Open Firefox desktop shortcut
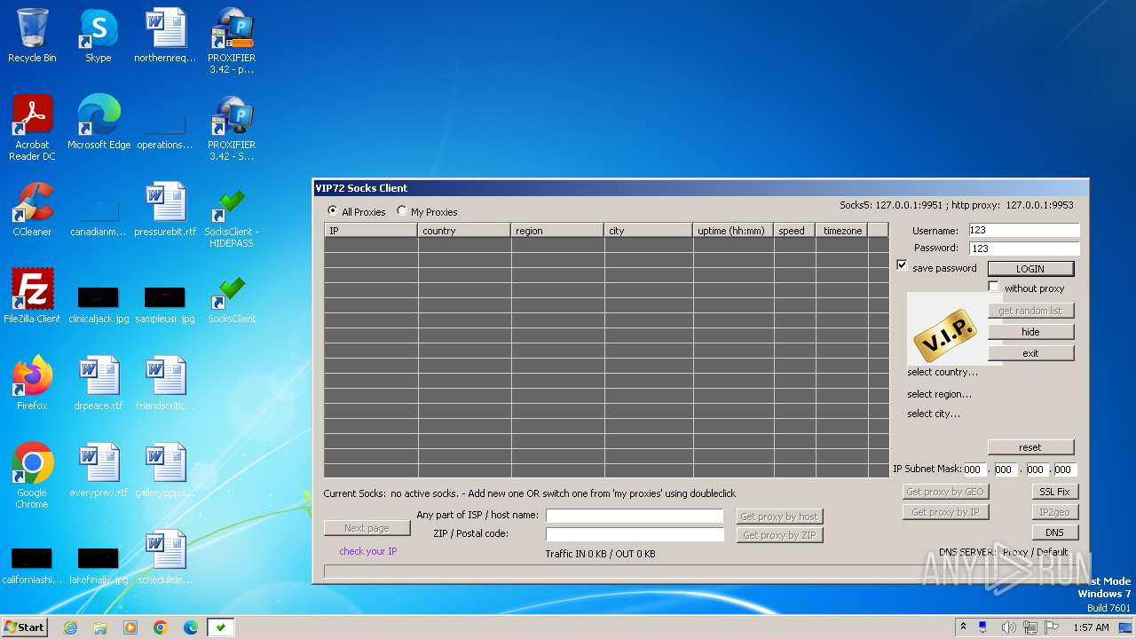Viewport: 1136px width, 639px height. click(32, 383)
